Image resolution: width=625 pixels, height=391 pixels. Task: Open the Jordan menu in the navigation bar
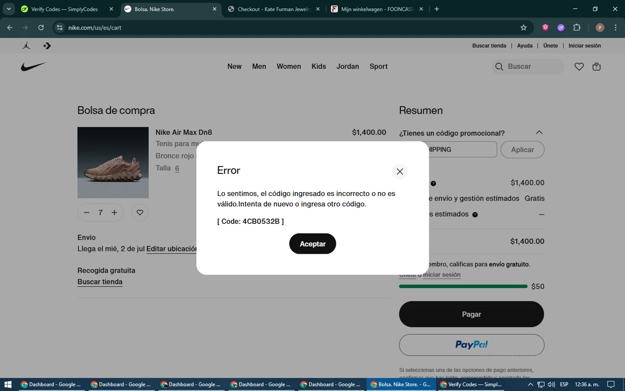coord(348,67)
